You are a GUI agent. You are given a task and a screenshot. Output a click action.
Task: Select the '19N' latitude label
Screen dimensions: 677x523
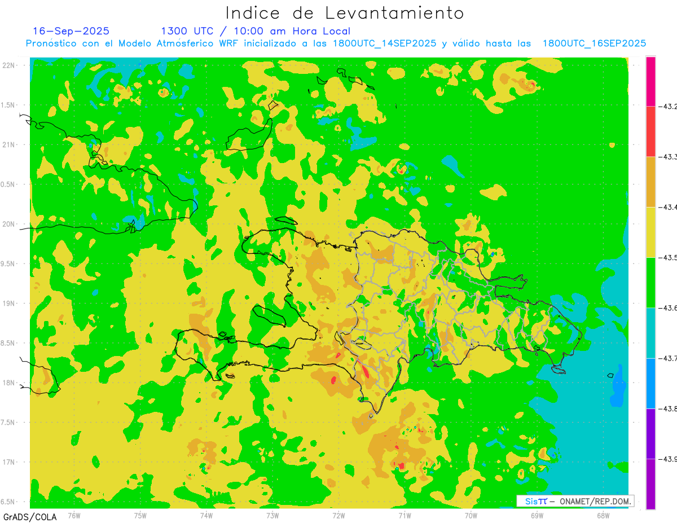point(9,304)
